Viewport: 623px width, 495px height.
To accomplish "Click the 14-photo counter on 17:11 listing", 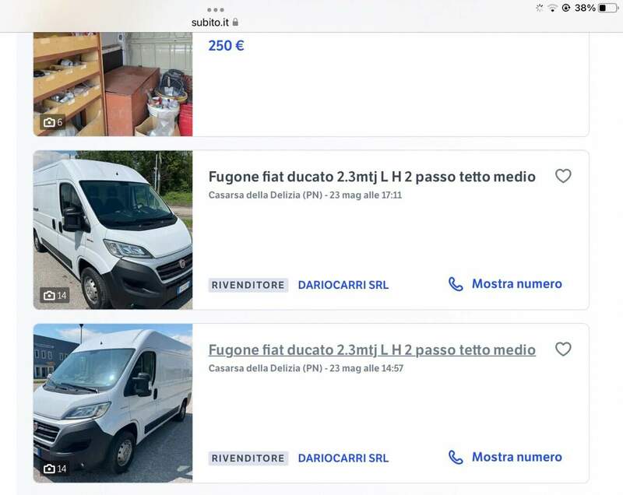I will [x=55, y=295].
